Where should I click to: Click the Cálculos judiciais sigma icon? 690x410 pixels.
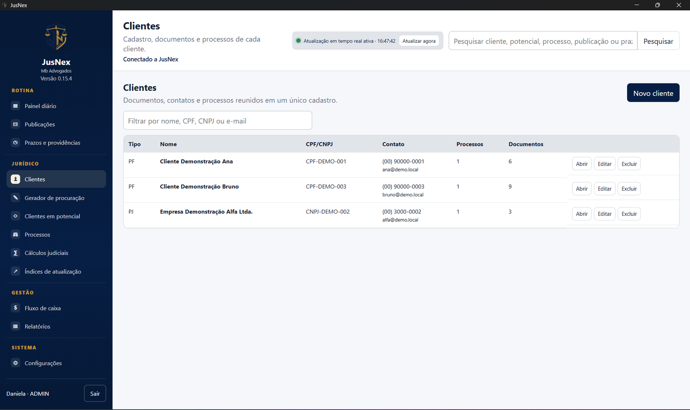pyautogui.click(x=16, y=253)
